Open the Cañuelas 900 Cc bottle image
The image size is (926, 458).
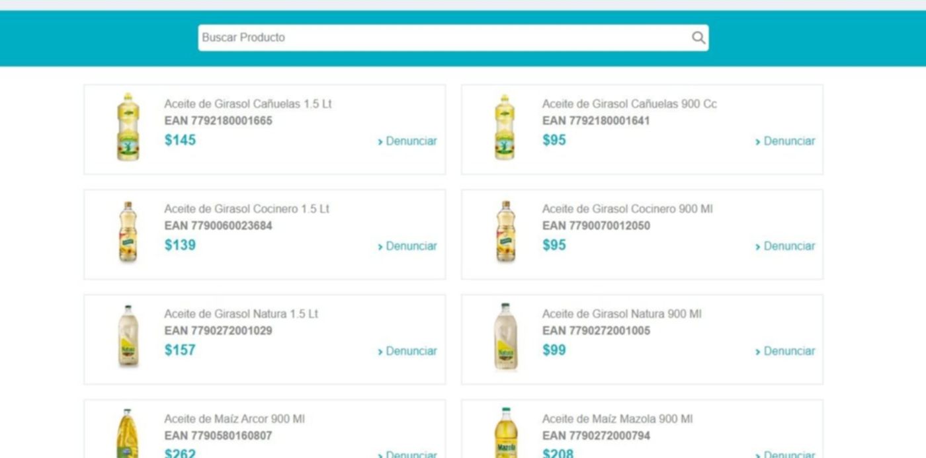505,127
